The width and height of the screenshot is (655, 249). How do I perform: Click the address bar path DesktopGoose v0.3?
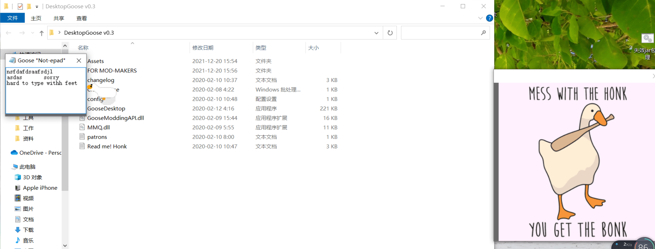[89, 33]
